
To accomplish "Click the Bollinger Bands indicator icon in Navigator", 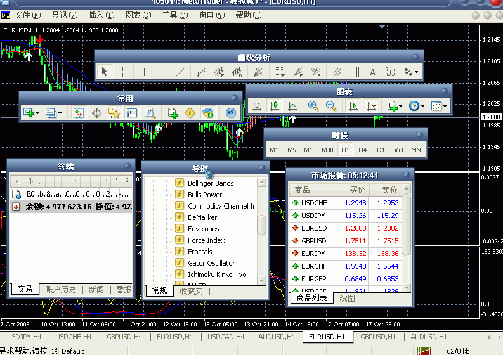I will (x=180, y=183).
